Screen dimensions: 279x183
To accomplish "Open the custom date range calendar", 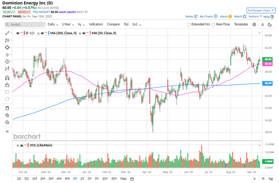I will pyautogui.click(x=132, y=179).
